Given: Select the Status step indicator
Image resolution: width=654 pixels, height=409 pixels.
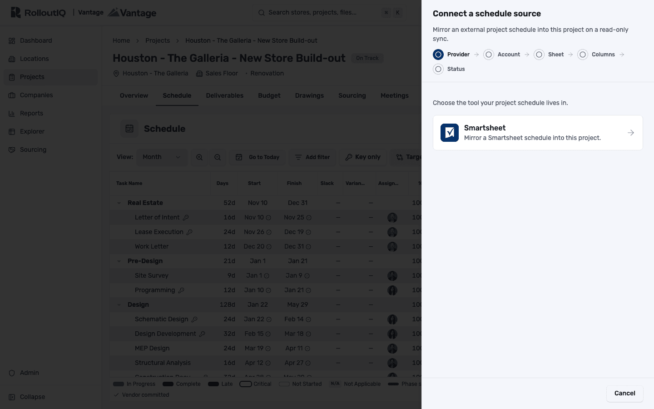Looking at the screenshot, I should (449, 69).
